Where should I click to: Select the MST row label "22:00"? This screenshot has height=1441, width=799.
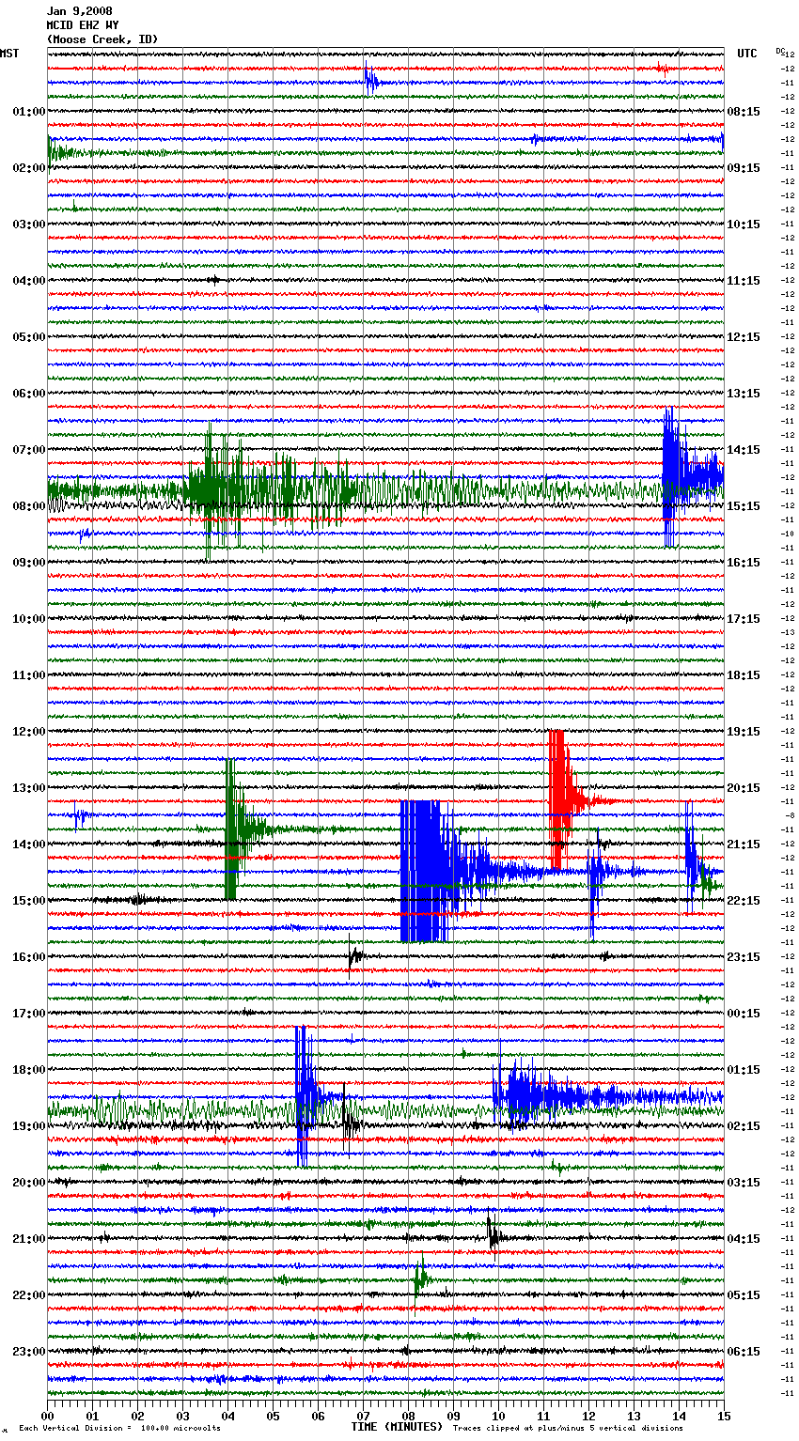click(29, 1294)
